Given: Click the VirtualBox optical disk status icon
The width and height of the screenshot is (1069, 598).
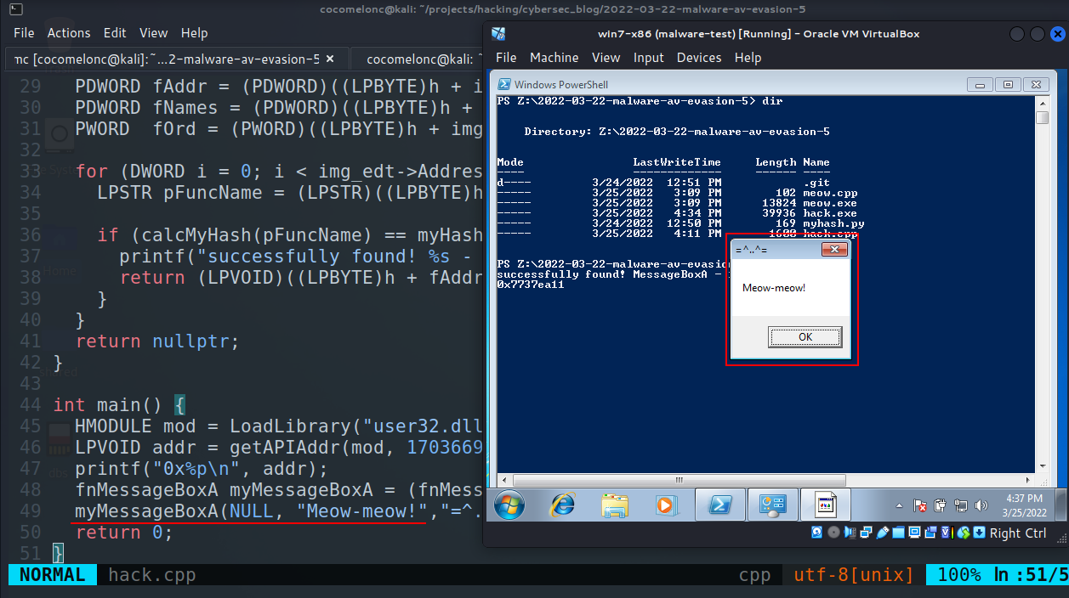Looking at the screenshot, I should coord(833,533).
